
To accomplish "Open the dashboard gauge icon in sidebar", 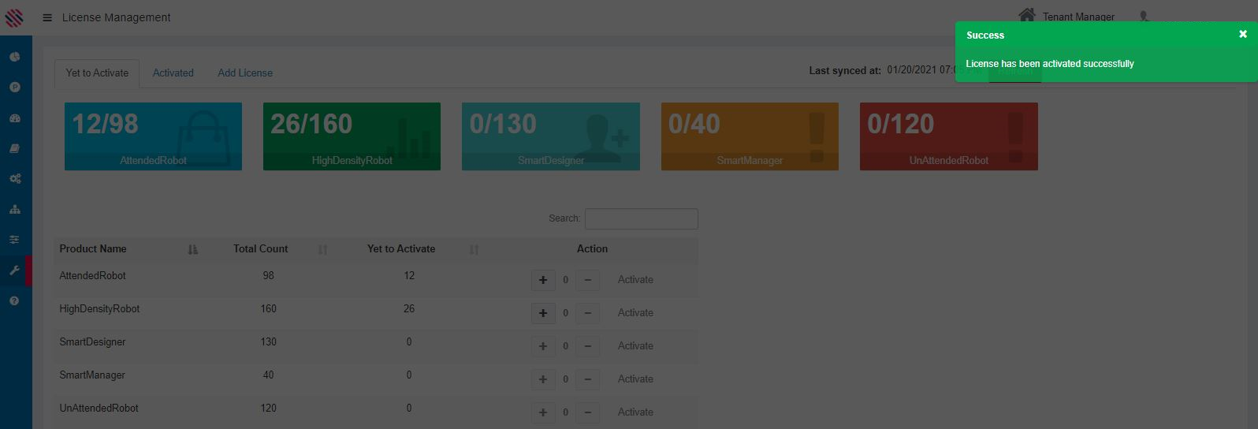I will [x=15, y=118].
